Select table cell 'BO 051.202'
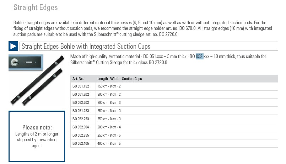 81,94
